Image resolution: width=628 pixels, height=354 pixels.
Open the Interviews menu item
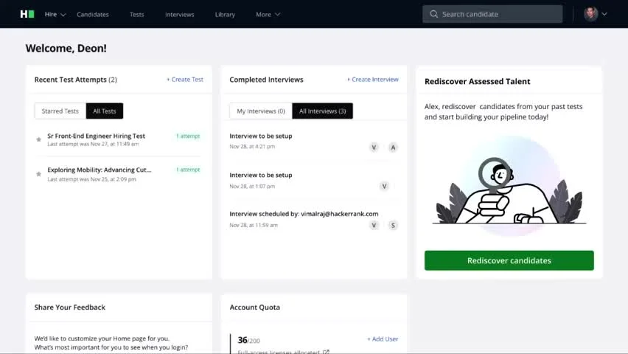pyautogui.click(x=179, y=15)
